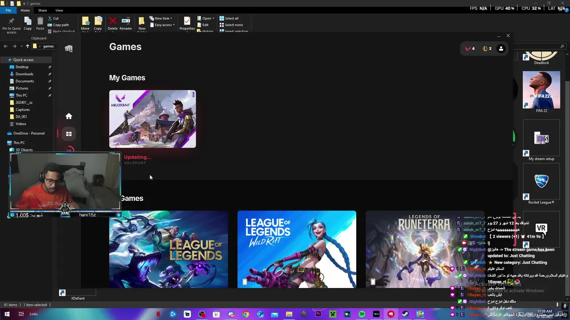Open recent locations dropdown arrow

click(x=21, y=46)
